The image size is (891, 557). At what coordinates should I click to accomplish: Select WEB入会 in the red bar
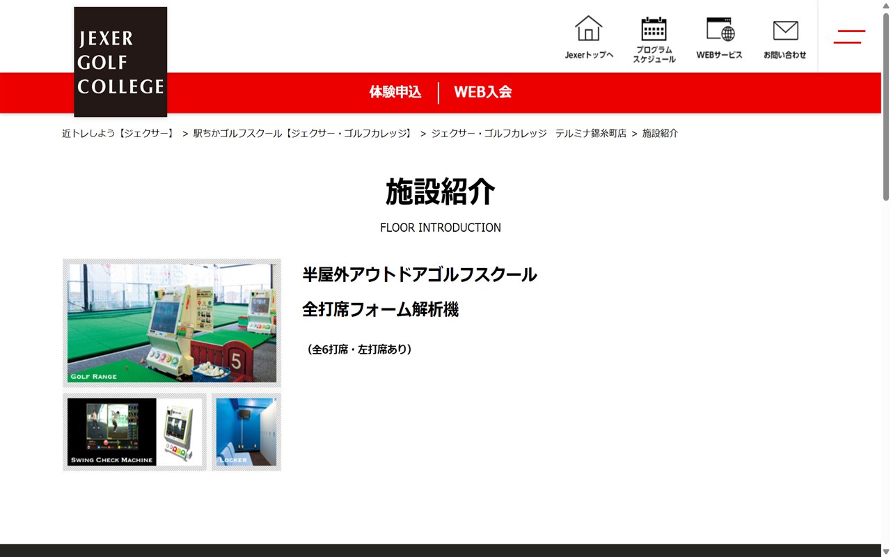(x=482, y=92)
